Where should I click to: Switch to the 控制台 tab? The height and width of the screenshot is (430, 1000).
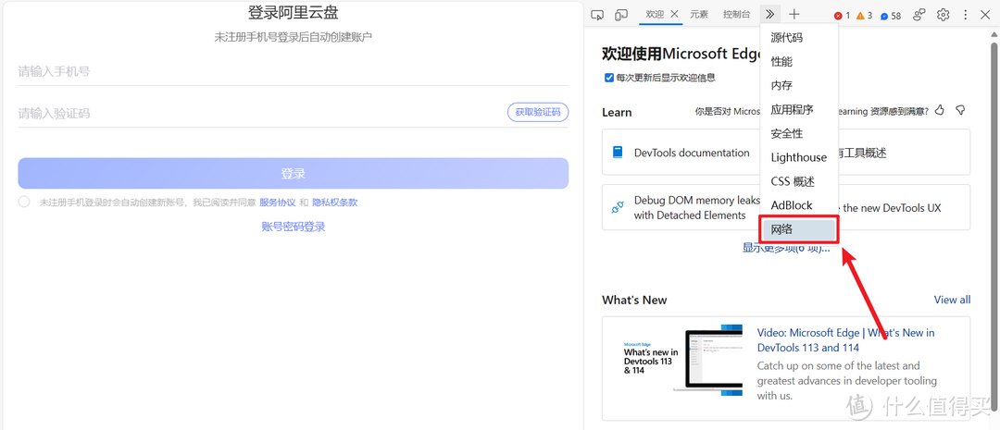tap(737, 14)
